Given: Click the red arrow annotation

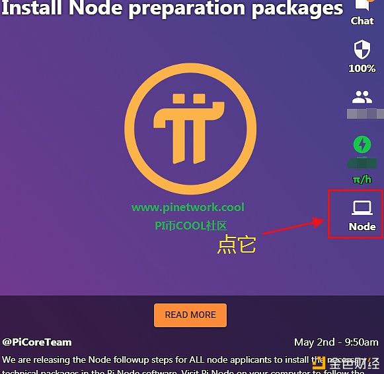Looking at the screenshot, I should pyautogui.click(x=294, y=226).
